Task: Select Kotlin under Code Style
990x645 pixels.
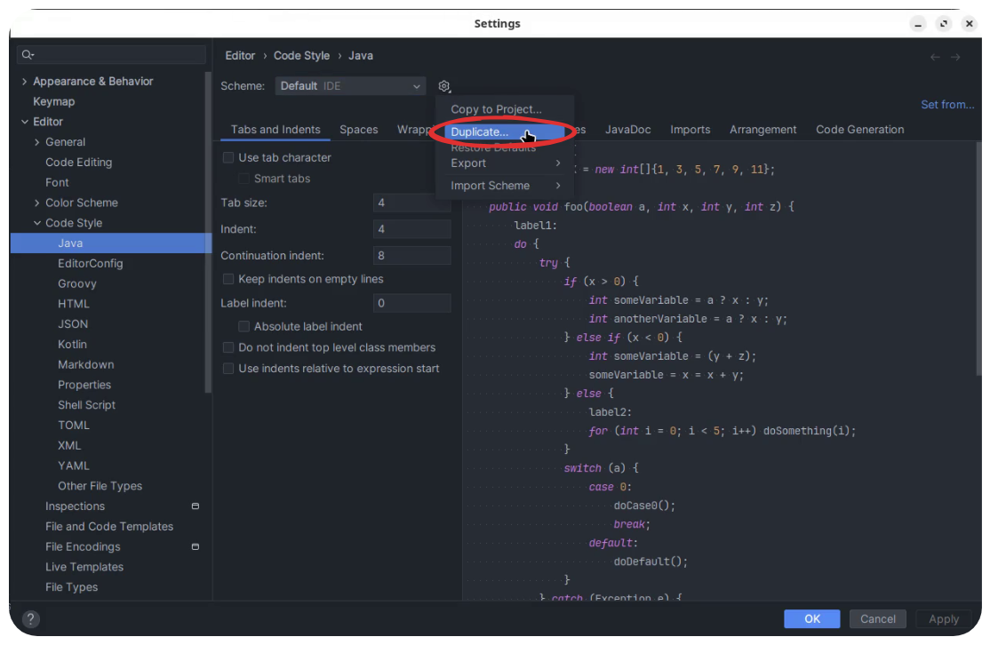Action: 72,344
